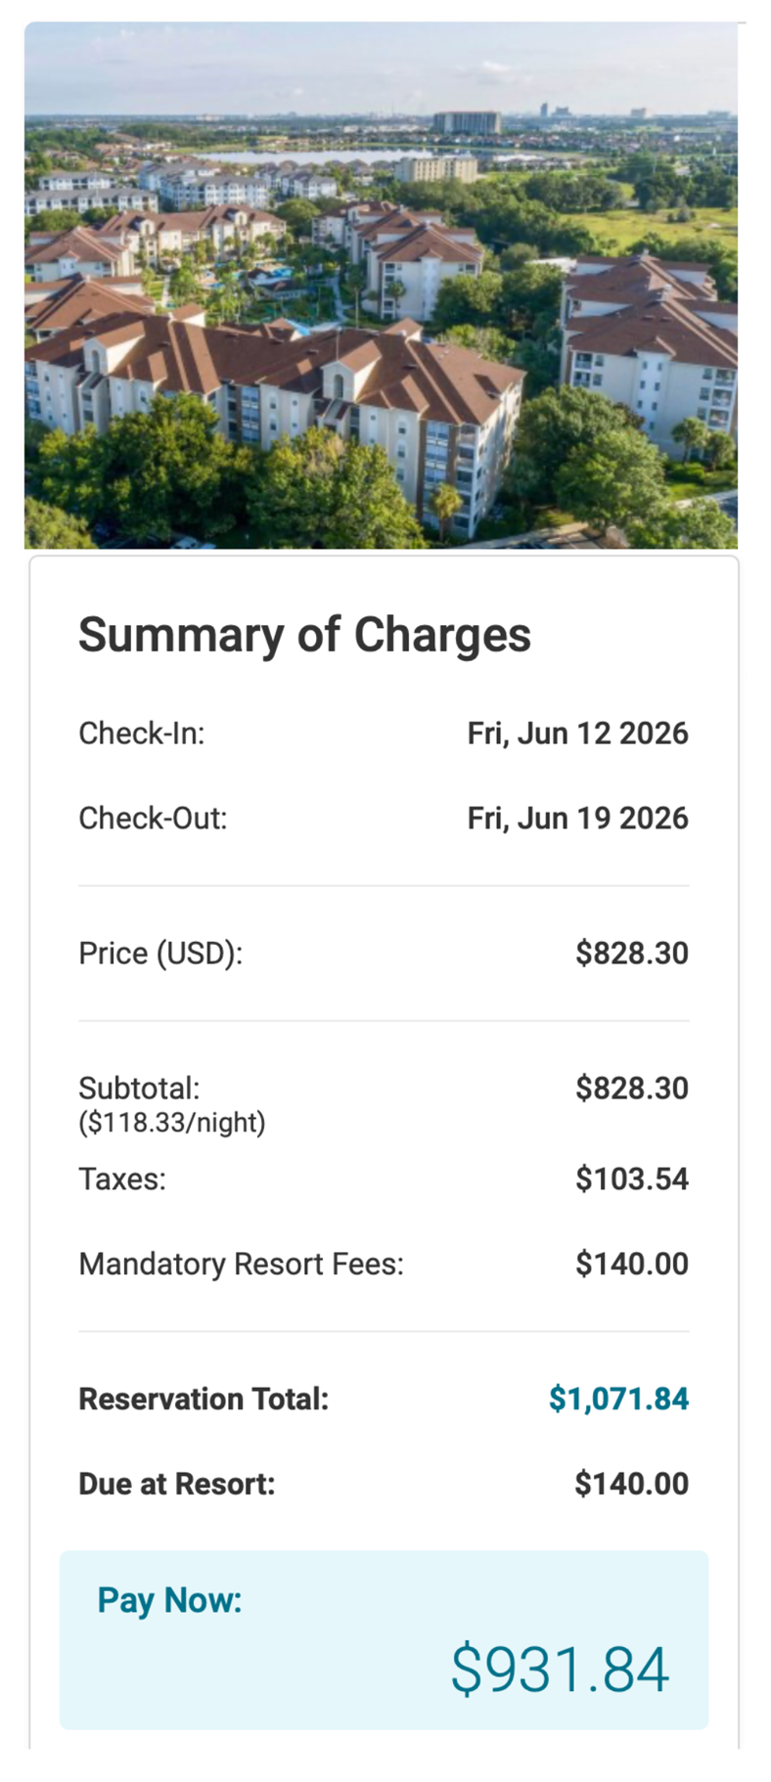Screen dimensions: 771x1782
Task: Click the Mandatory Resort Fees label
Action: pyautogui.click(x=241, y=1264)
